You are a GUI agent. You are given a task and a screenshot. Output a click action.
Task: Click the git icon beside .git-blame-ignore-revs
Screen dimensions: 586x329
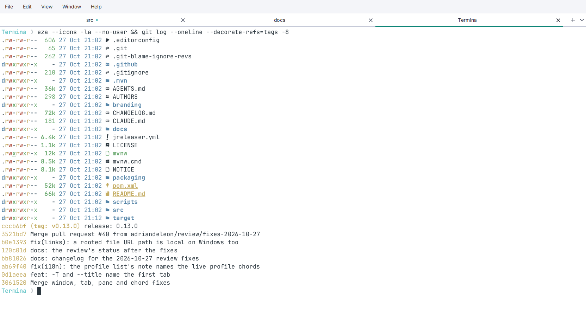(x=107, y=56)
